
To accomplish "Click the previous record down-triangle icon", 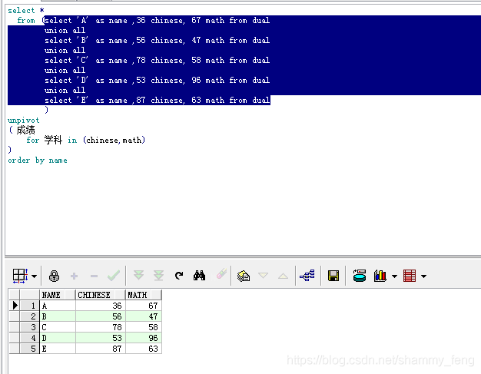I will click(x=264, y=275).
